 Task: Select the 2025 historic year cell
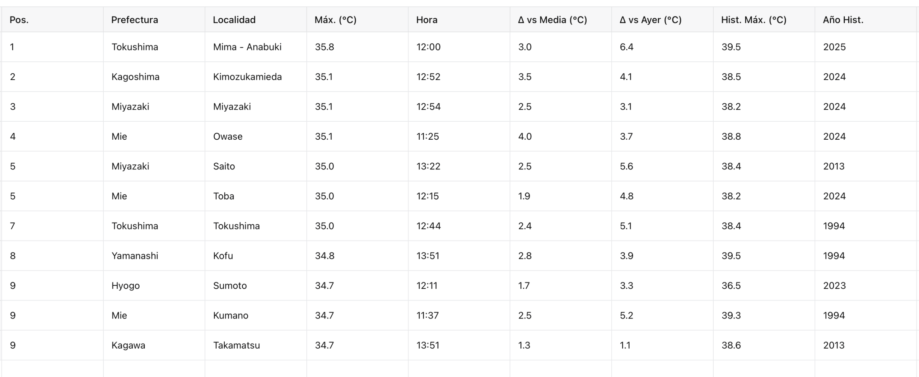834,47
